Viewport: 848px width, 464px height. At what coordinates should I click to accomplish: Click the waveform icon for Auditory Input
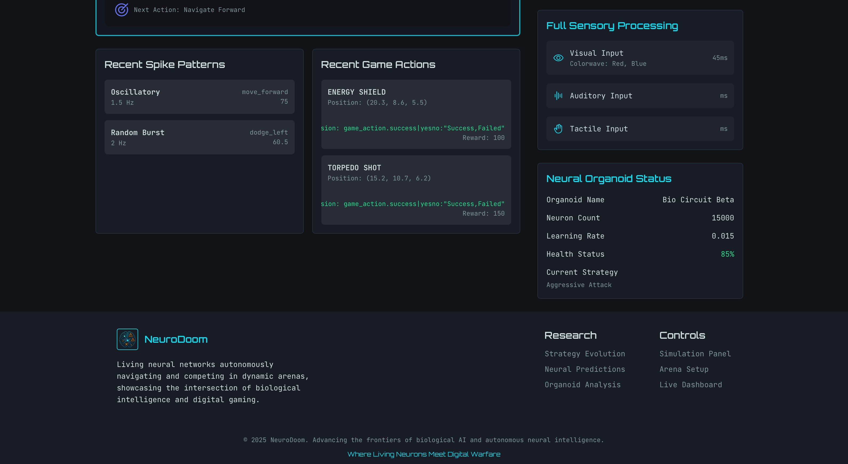(558, 96)
